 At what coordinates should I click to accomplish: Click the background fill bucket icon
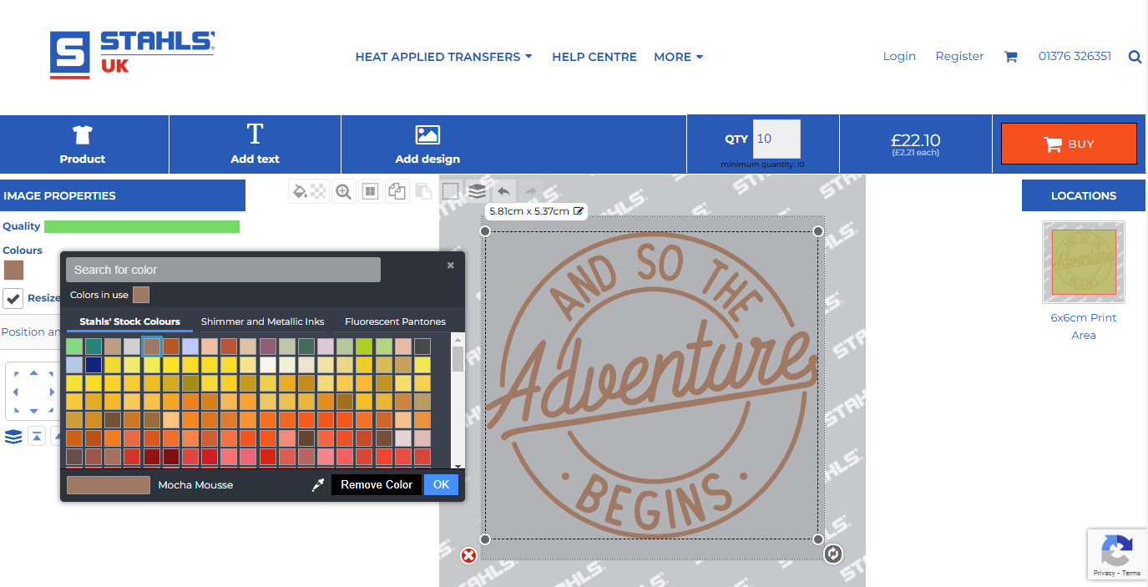point(300,192)
